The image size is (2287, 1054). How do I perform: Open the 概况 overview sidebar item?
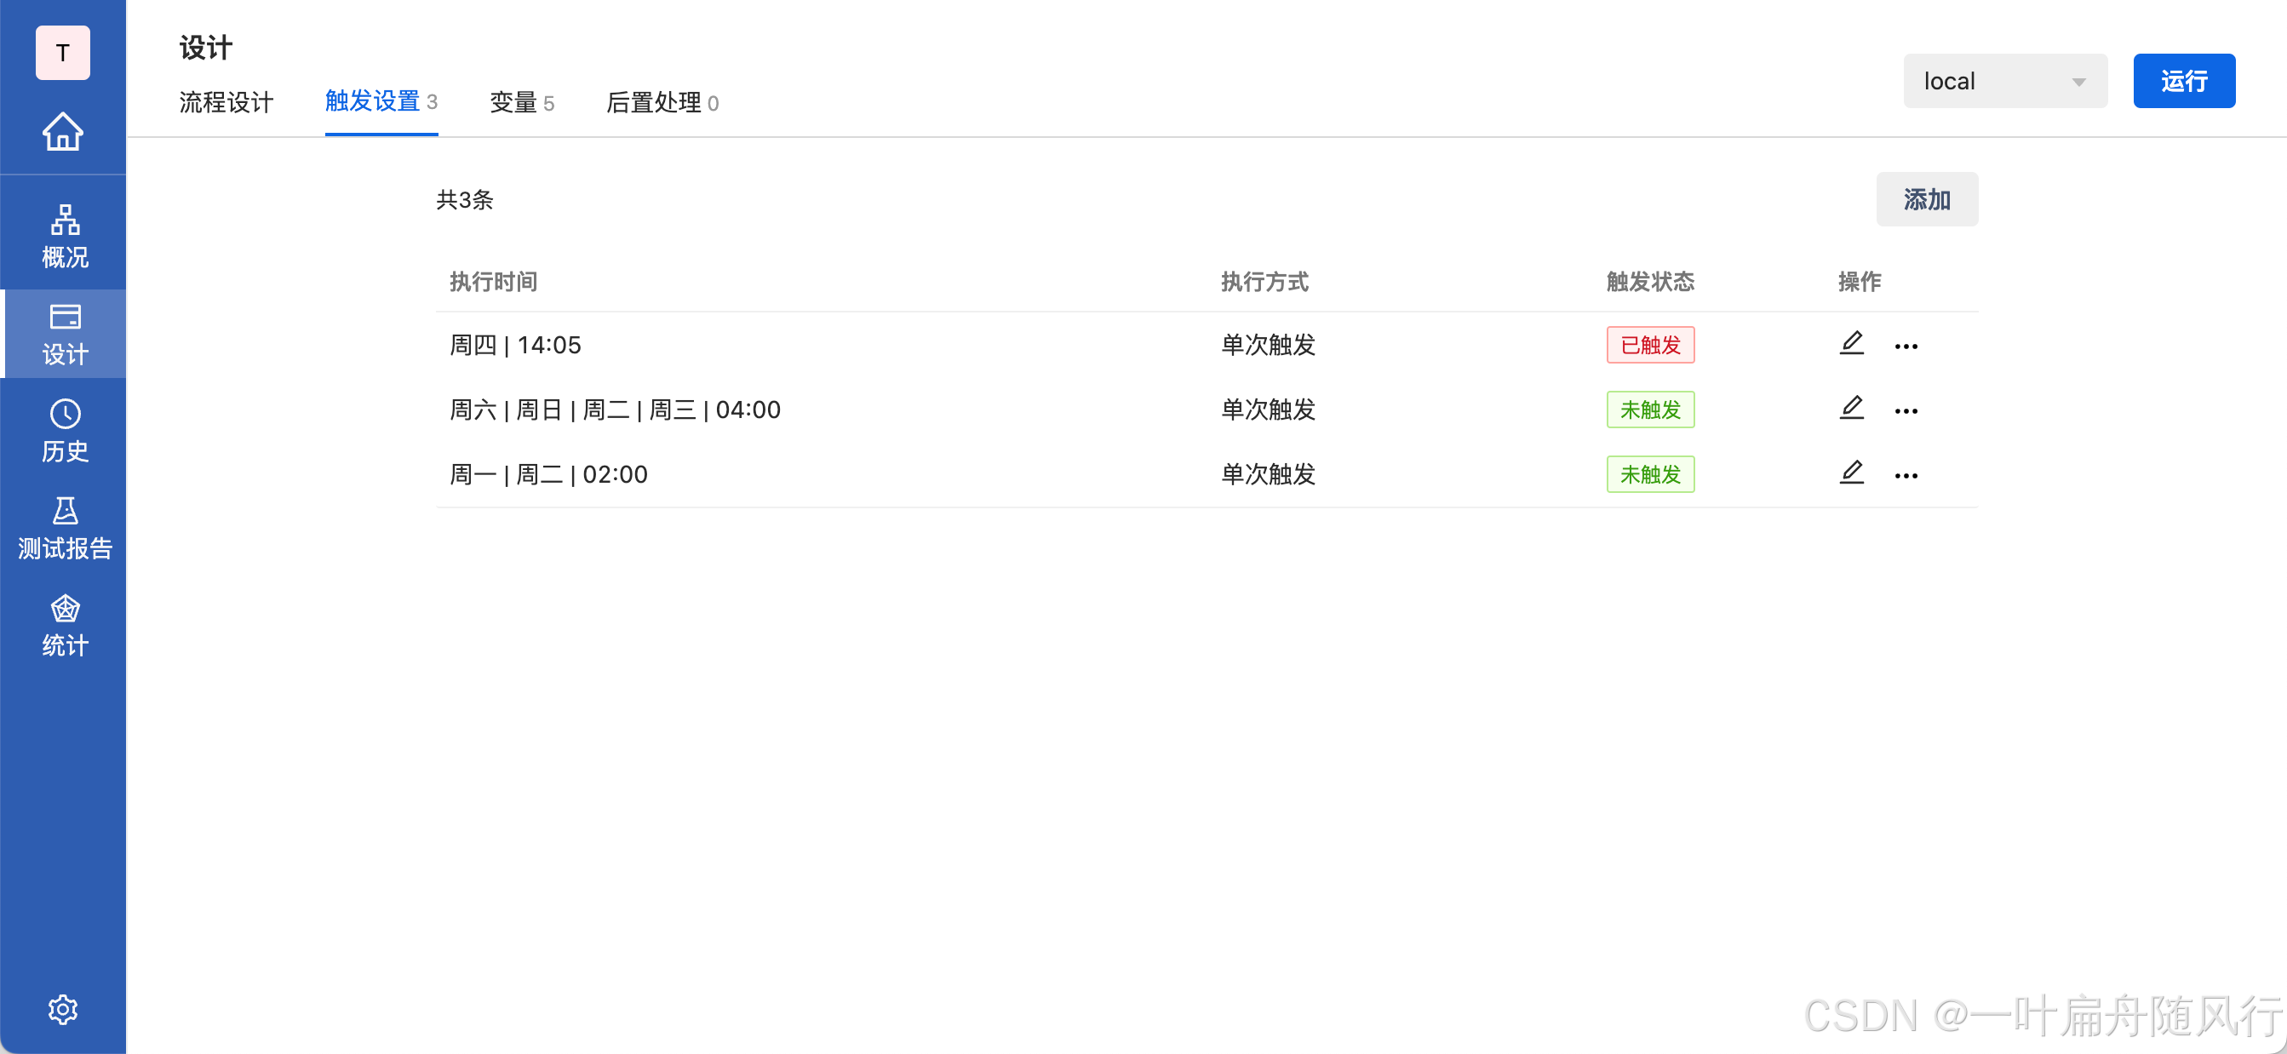[x=65, y=237]
